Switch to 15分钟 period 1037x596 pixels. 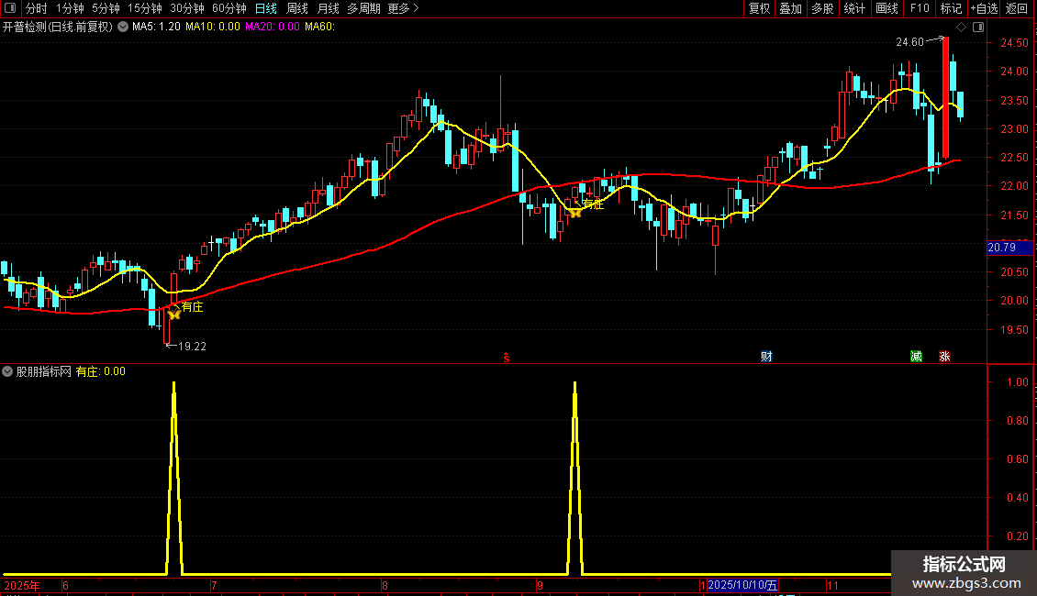144,8
